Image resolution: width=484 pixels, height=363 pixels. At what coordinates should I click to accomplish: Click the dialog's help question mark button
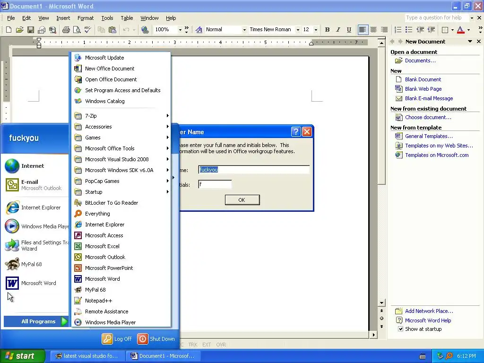tap(296, 132)
